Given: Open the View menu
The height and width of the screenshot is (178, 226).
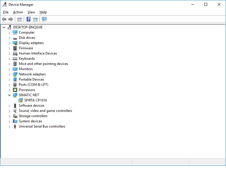Looking at the screenshot, I should (x=31, y=12).
